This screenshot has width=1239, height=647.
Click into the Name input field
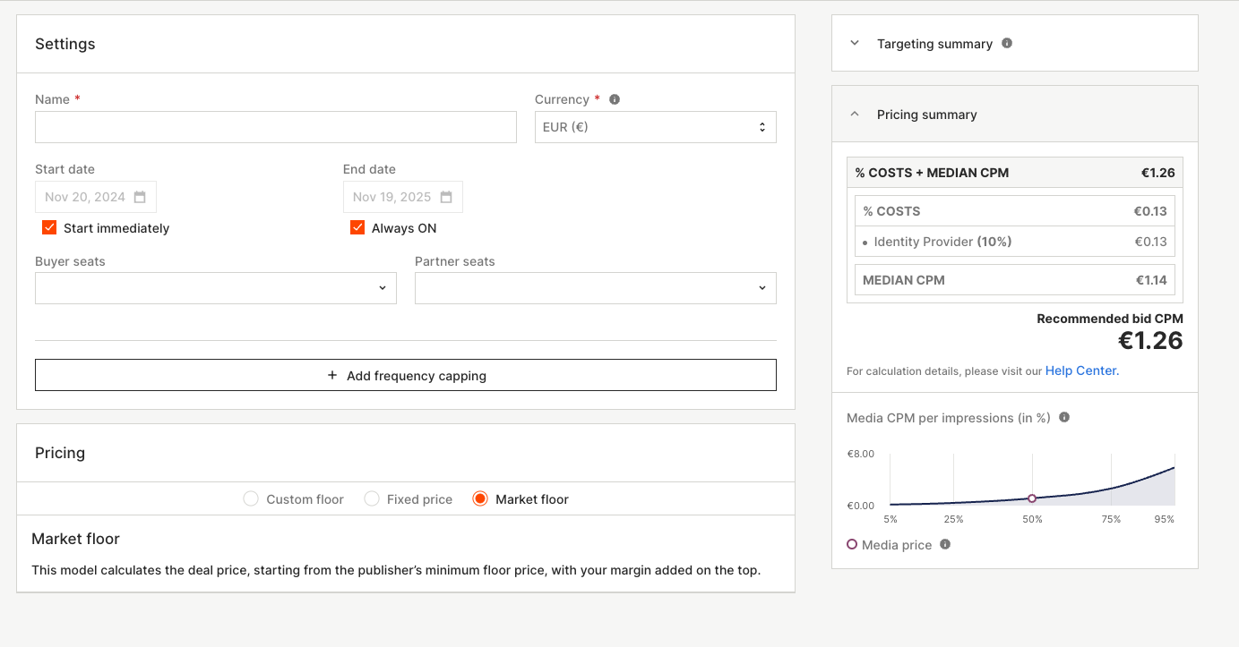[275, 127]
